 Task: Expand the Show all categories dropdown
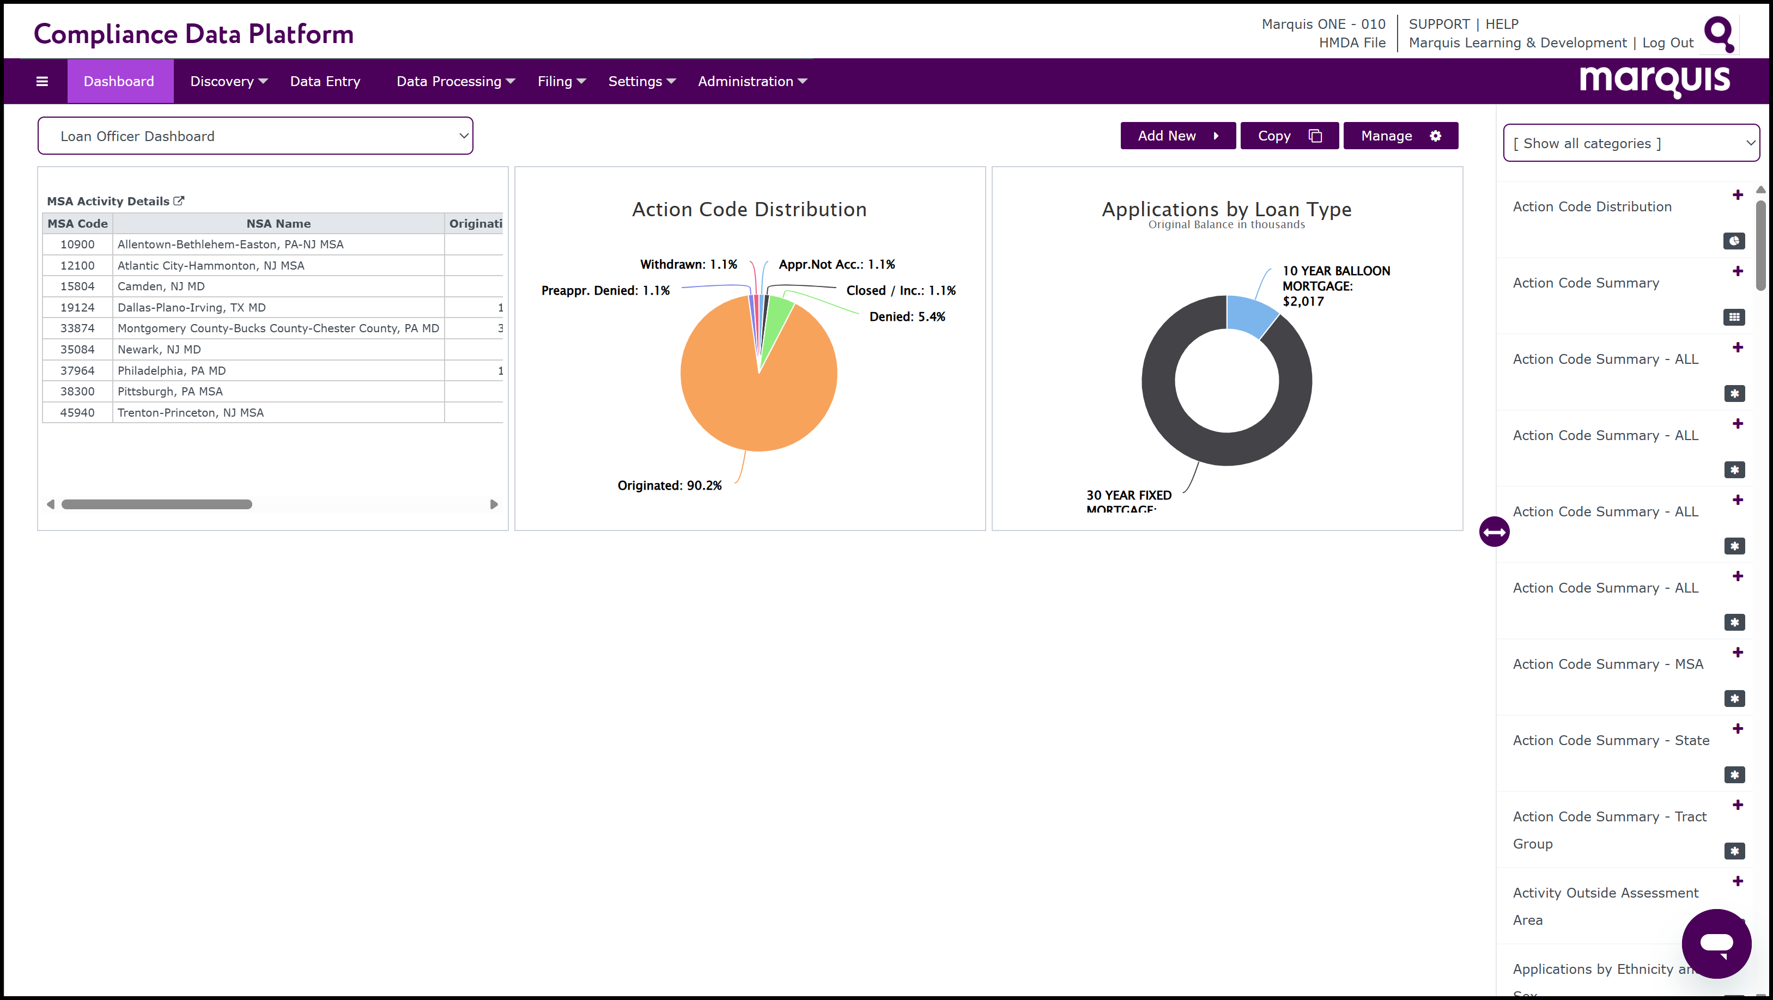click(x=1631, y=143)
